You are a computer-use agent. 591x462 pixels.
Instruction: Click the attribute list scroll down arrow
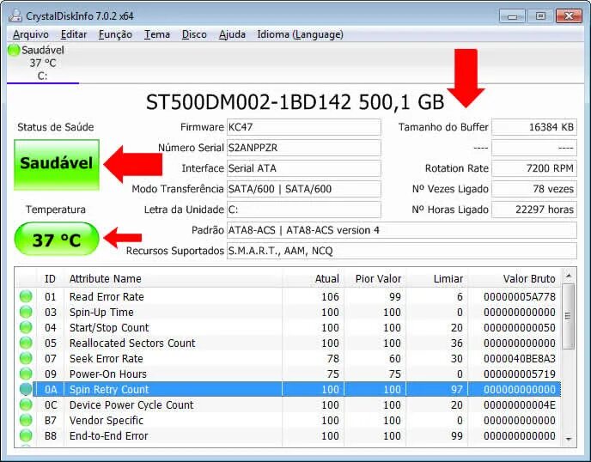pyautogui.click(x=569, y=439)
